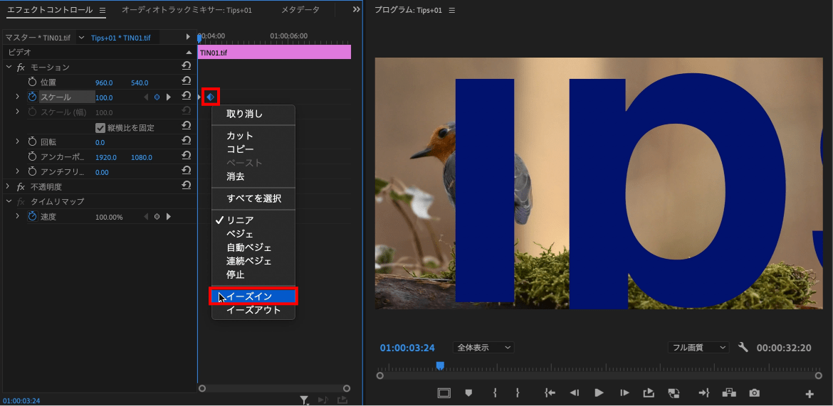This screenshot has width=833, height=406.
Task: Go to next スケール keyframe
Action: coord(169,97)
